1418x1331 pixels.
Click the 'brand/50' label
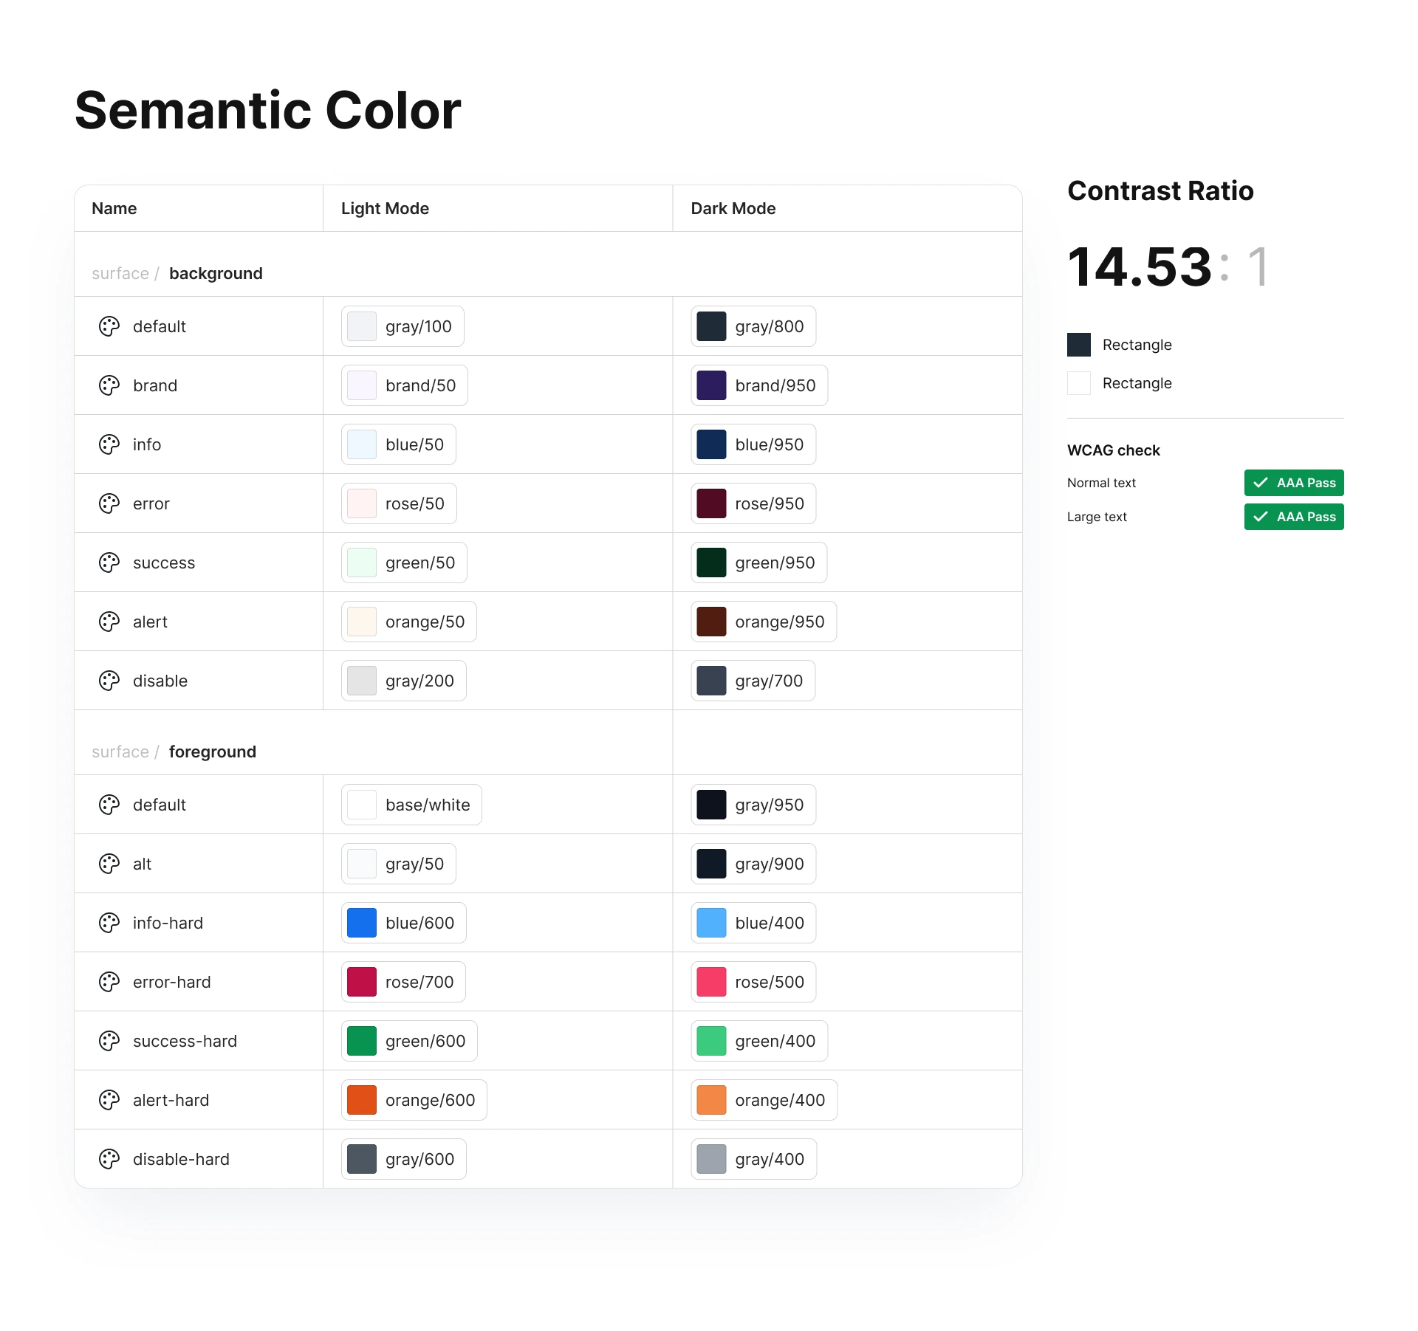(x=421, y=385)
